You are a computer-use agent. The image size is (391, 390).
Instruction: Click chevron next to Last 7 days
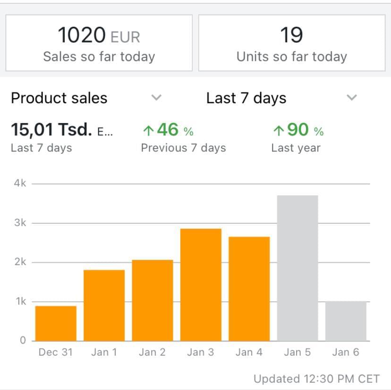pyautogui.click(x=351, y=98)
